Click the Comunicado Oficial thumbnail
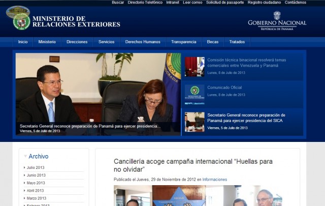 194,95
